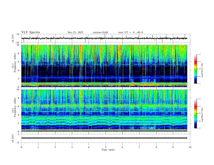Click time axis tick label "9"
214x165 pixels.
point(173,147)
